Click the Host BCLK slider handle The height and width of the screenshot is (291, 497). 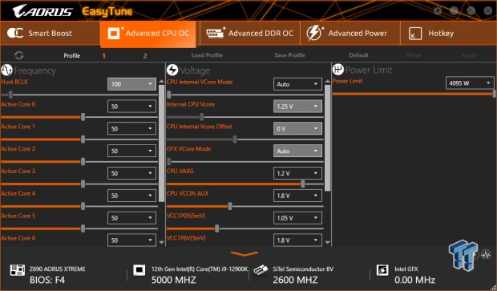(10, 95)
